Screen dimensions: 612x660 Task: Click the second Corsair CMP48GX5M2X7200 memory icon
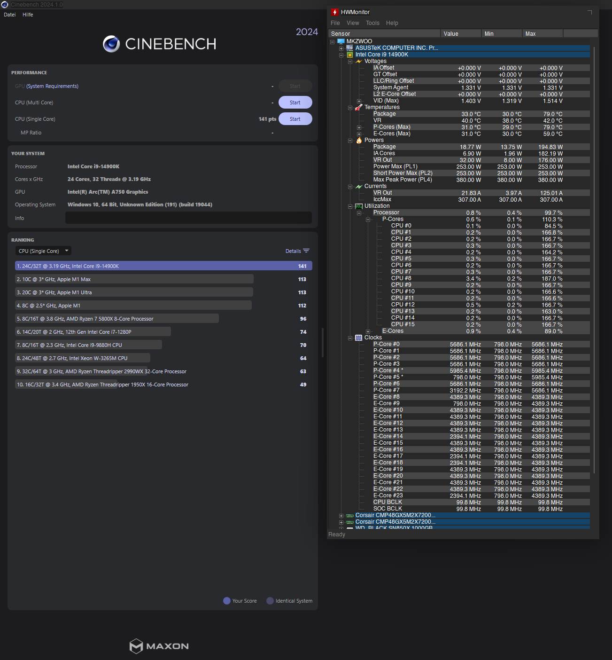pos(350,522)
